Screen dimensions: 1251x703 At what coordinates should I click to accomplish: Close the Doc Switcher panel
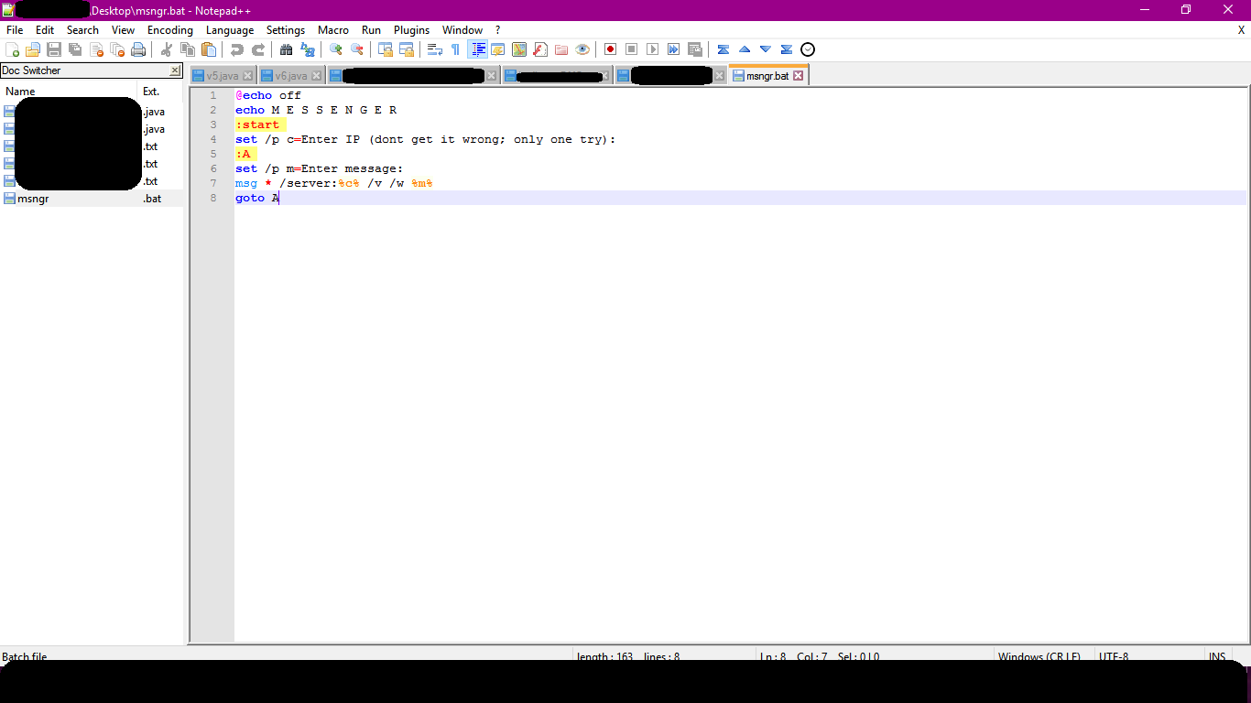(x=174, y=70)
